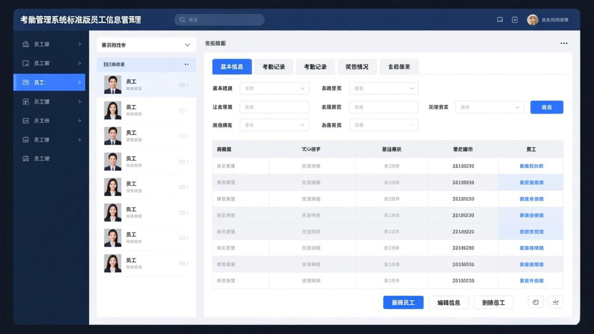594x334 pixels.
Task: Toggle the small switch on second employee row
Action: (182, 110)
